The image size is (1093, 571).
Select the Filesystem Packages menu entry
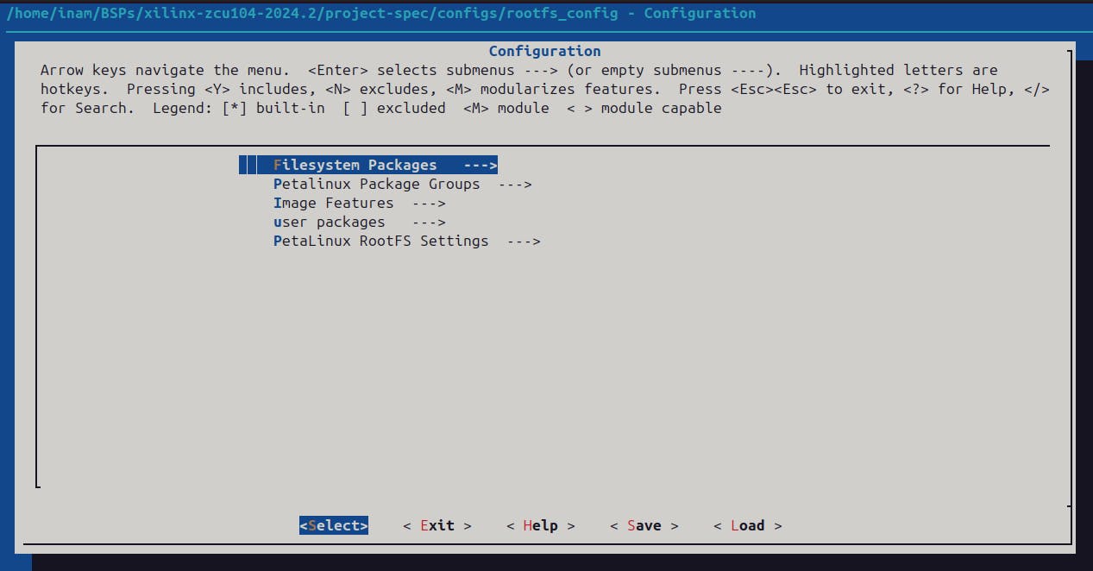point(355,165)
